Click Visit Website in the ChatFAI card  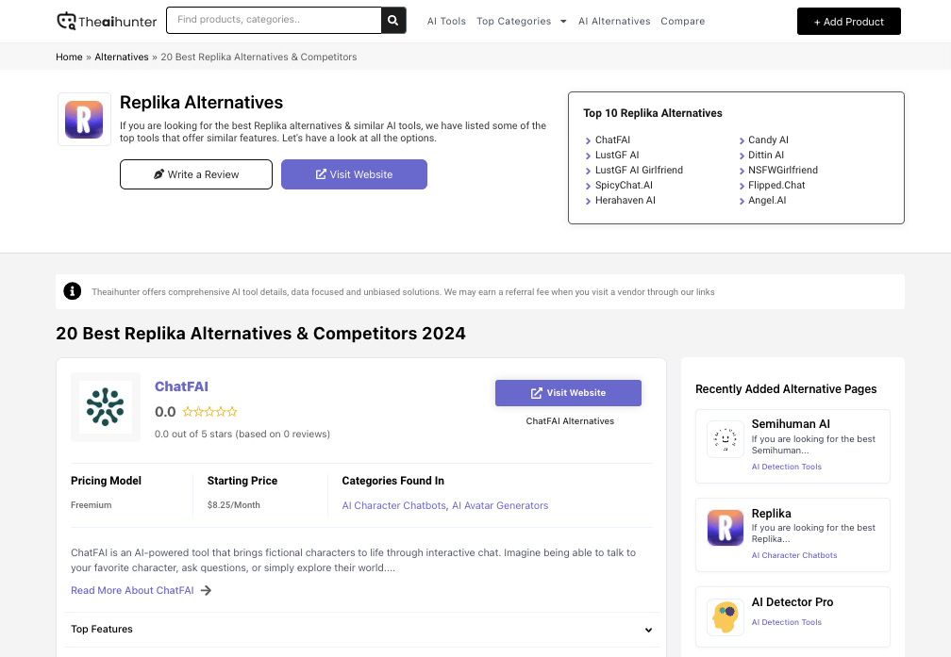point(568,393)
